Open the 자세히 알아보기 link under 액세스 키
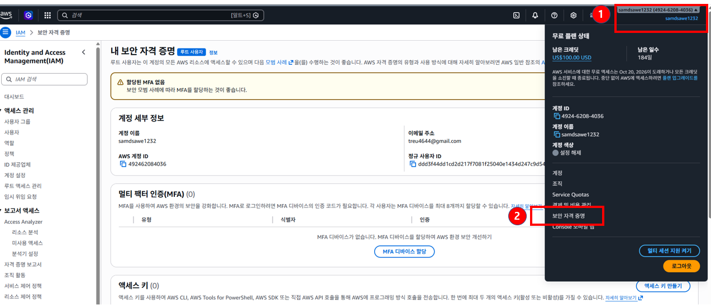 (x=624, y=298)
